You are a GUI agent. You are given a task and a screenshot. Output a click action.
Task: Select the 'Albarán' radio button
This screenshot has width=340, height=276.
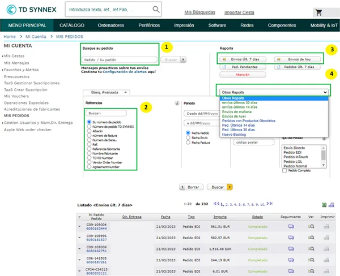tap(88, 131)
